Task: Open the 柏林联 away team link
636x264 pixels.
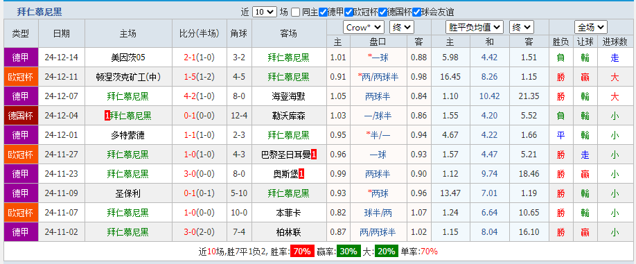Action: point(288,232)
